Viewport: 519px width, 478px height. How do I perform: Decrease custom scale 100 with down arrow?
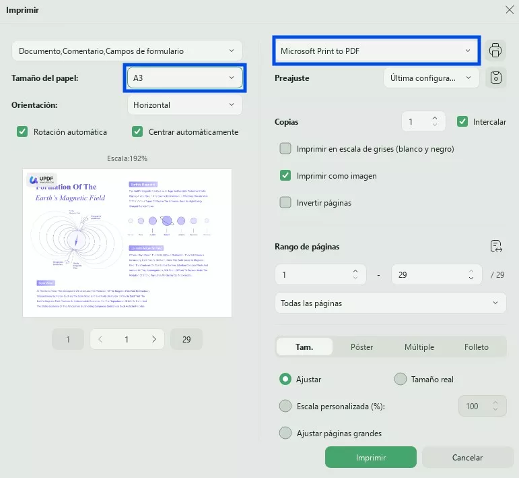(x=495, y=409)
